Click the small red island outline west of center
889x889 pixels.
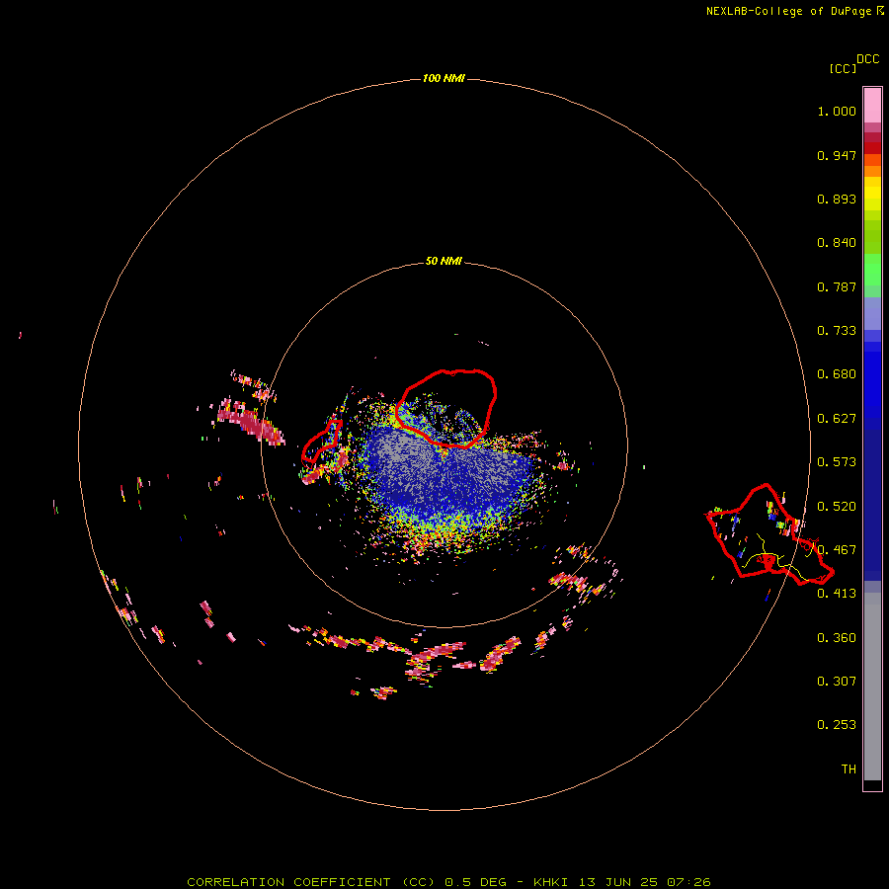321,442
